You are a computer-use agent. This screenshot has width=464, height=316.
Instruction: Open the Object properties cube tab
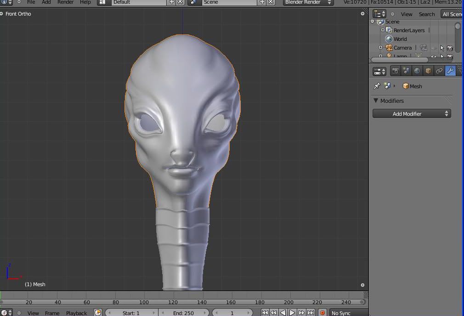click(x=428, y=71)
